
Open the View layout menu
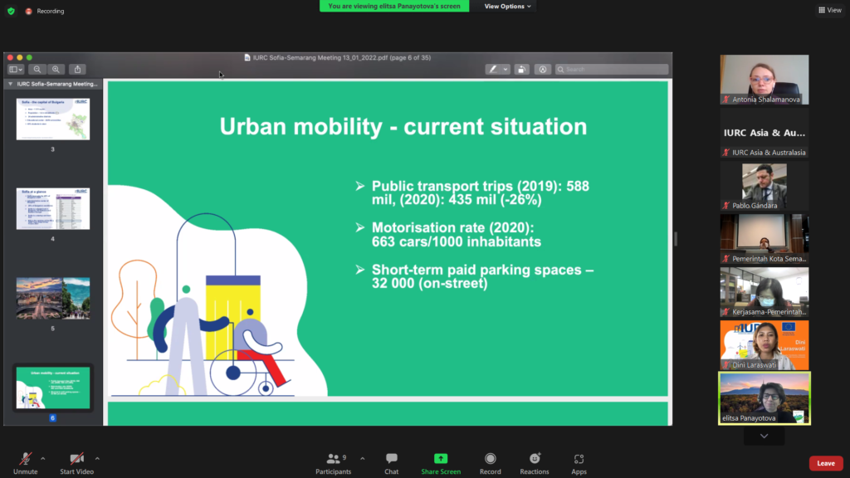click(829, 10)
